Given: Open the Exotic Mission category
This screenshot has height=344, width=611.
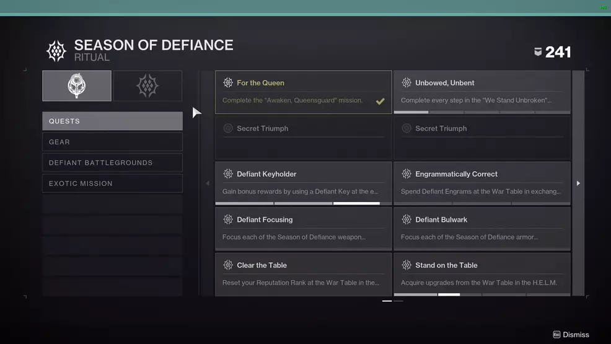Looking at the screenshot, I should pos(112,183).
